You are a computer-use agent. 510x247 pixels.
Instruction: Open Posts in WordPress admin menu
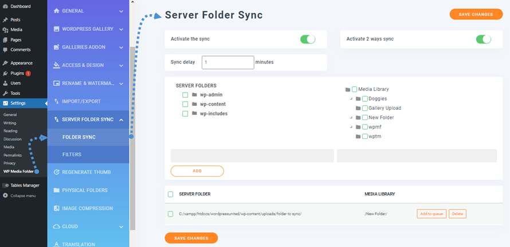point(15,19)
